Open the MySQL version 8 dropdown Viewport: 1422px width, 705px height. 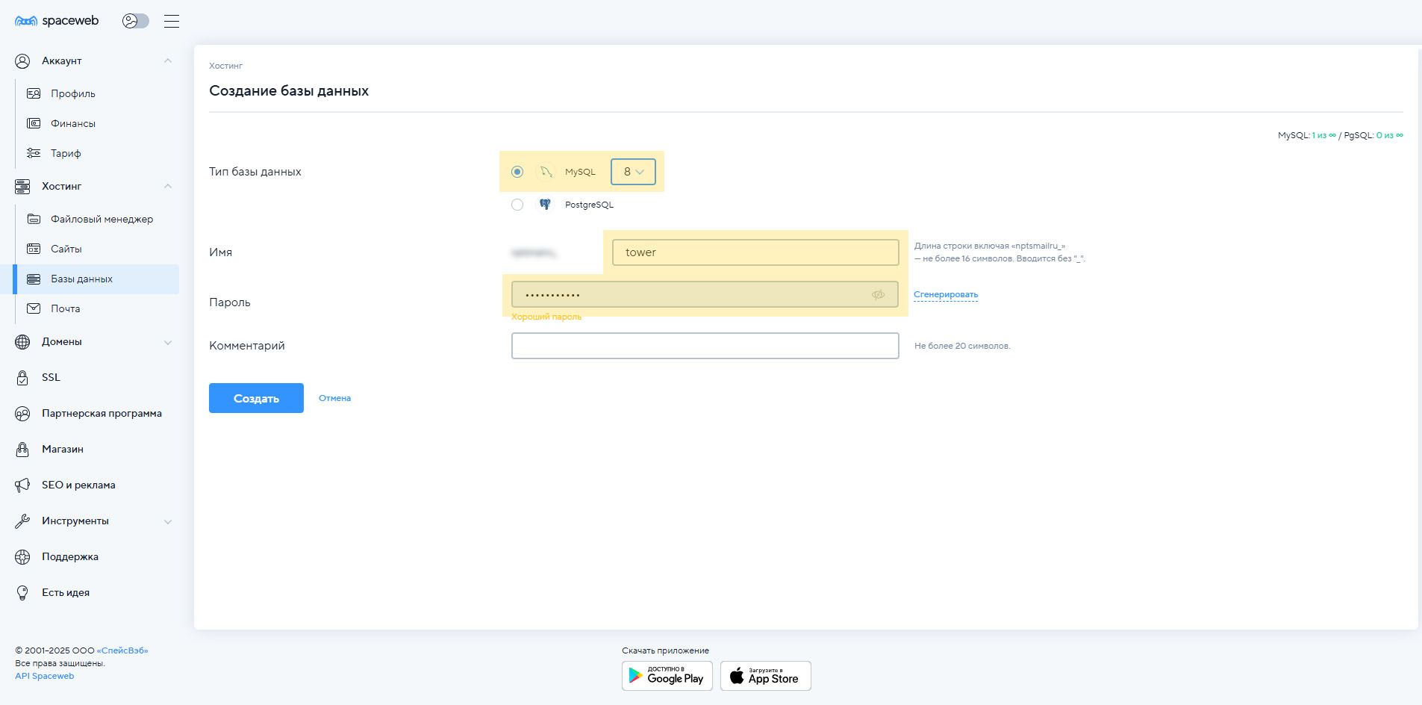point(633,172)
